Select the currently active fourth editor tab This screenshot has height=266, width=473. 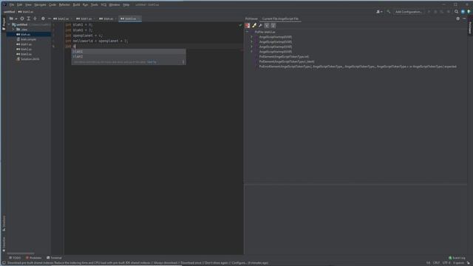(130, 18)
